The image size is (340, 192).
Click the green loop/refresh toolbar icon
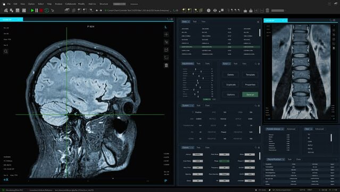(x=47, y=10)
